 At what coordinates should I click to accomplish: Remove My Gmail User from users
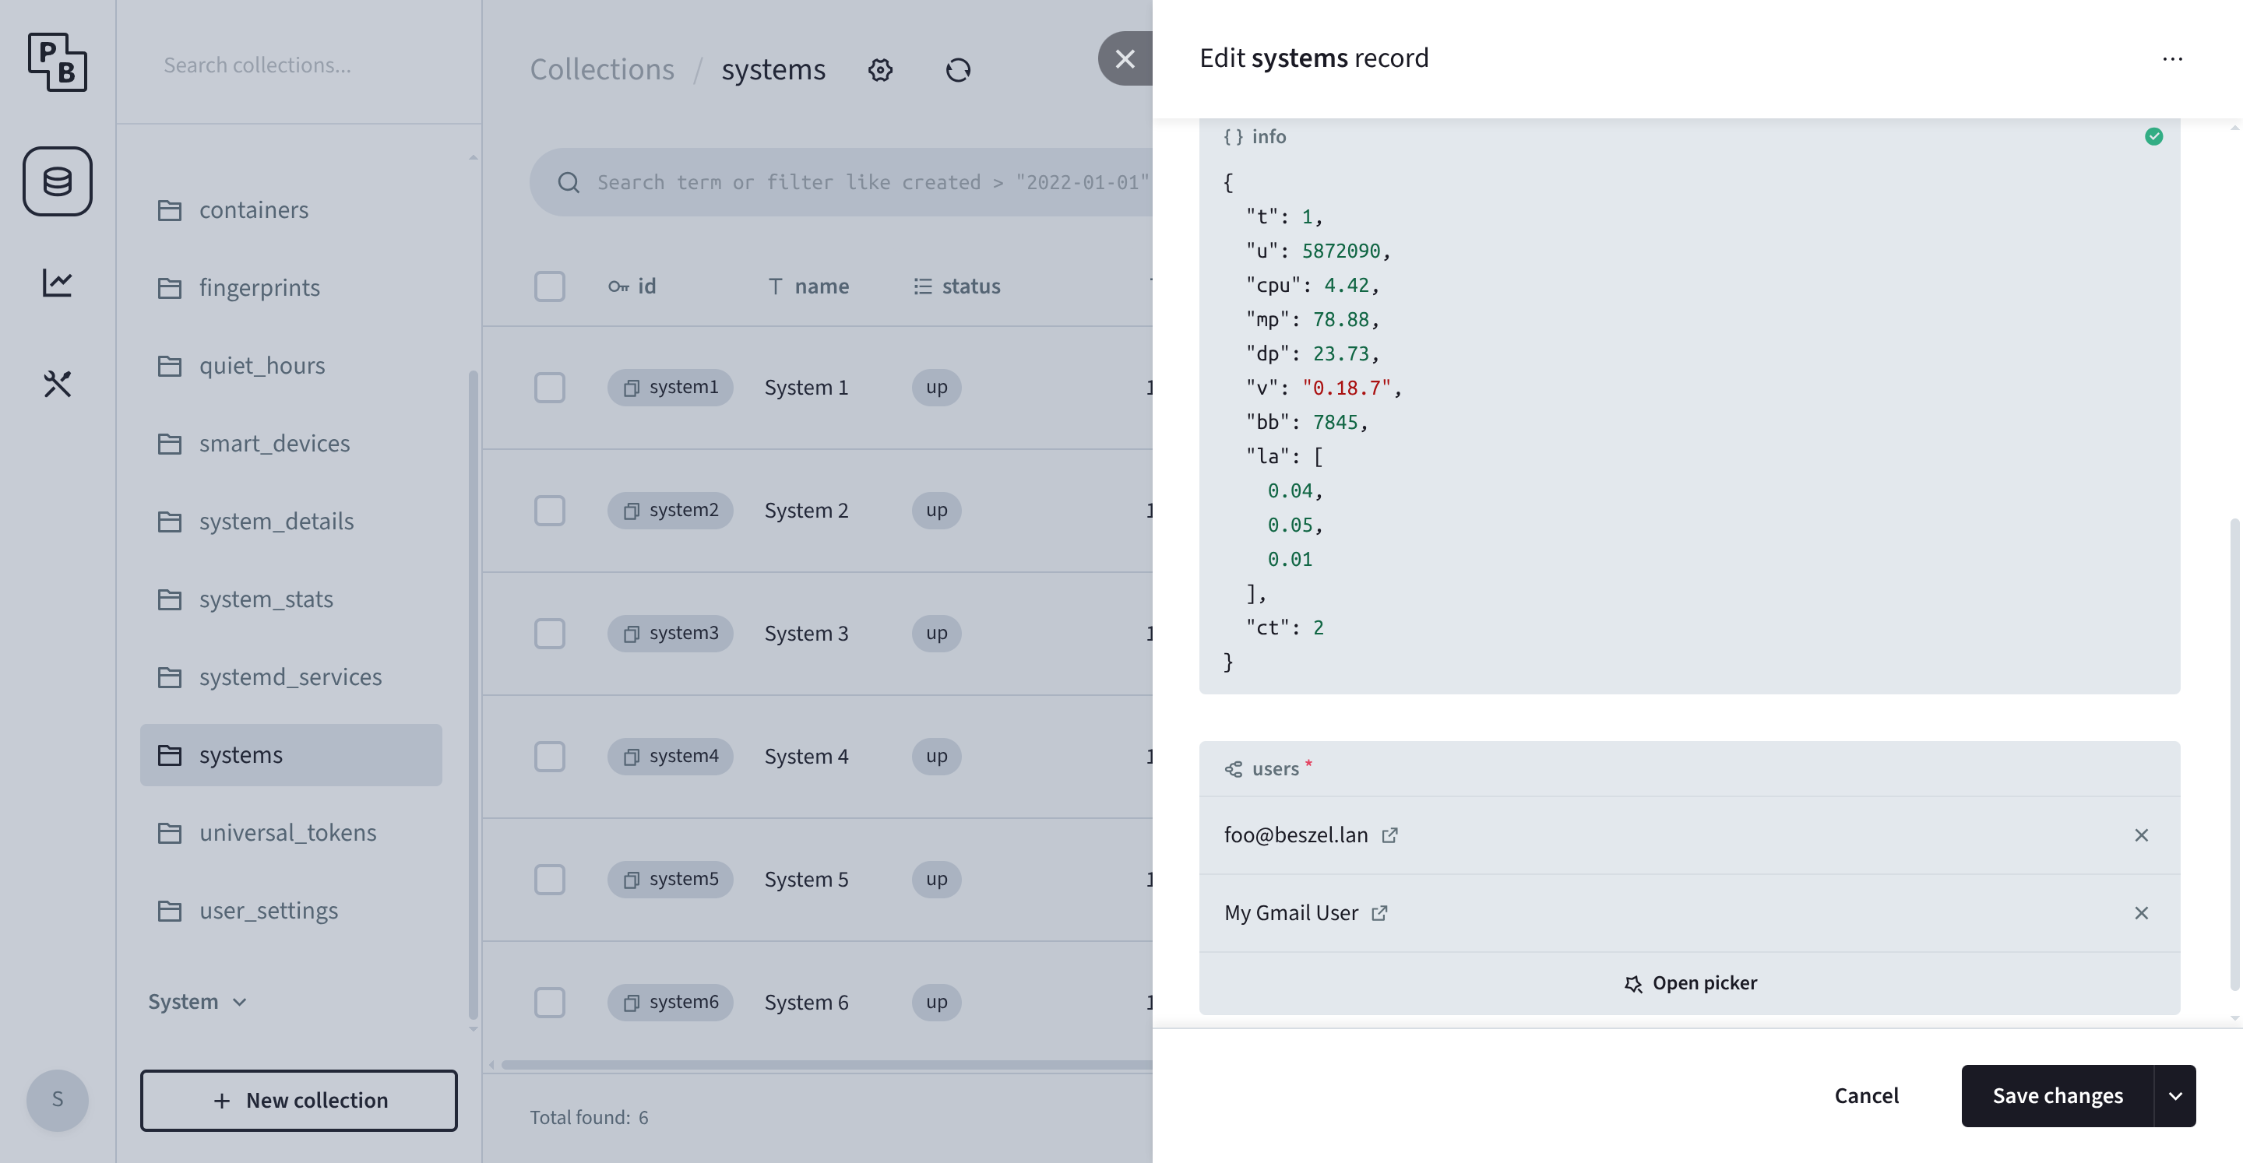[2141, 912]
